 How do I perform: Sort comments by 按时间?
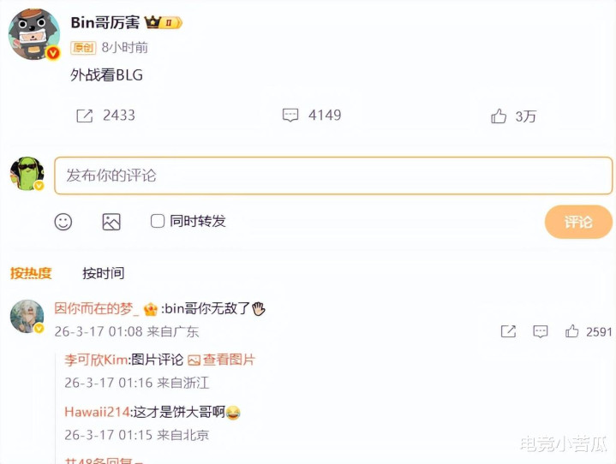click(104, 273)
